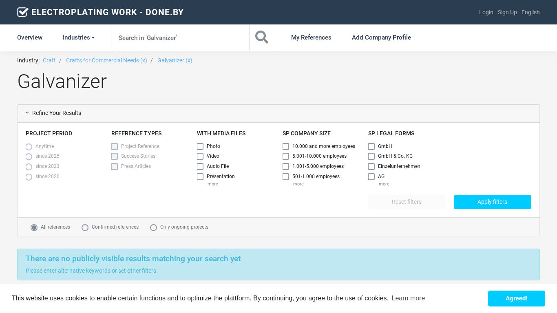557x313 pixels.
Task: Go to My References
Action: (x=311, y=37)
